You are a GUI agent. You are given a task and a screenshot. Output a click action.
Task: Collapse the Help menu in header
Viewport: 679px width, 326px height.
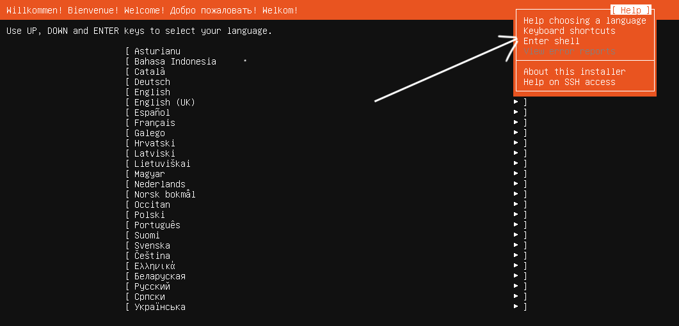tap(630, 10)
